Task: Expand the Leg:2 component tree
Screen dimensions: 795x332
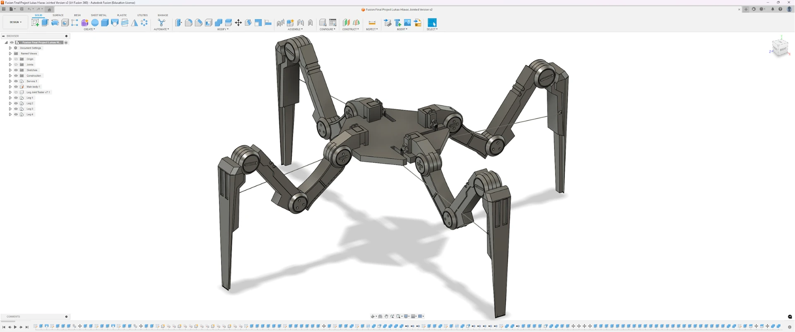Action: click(10, 103)
